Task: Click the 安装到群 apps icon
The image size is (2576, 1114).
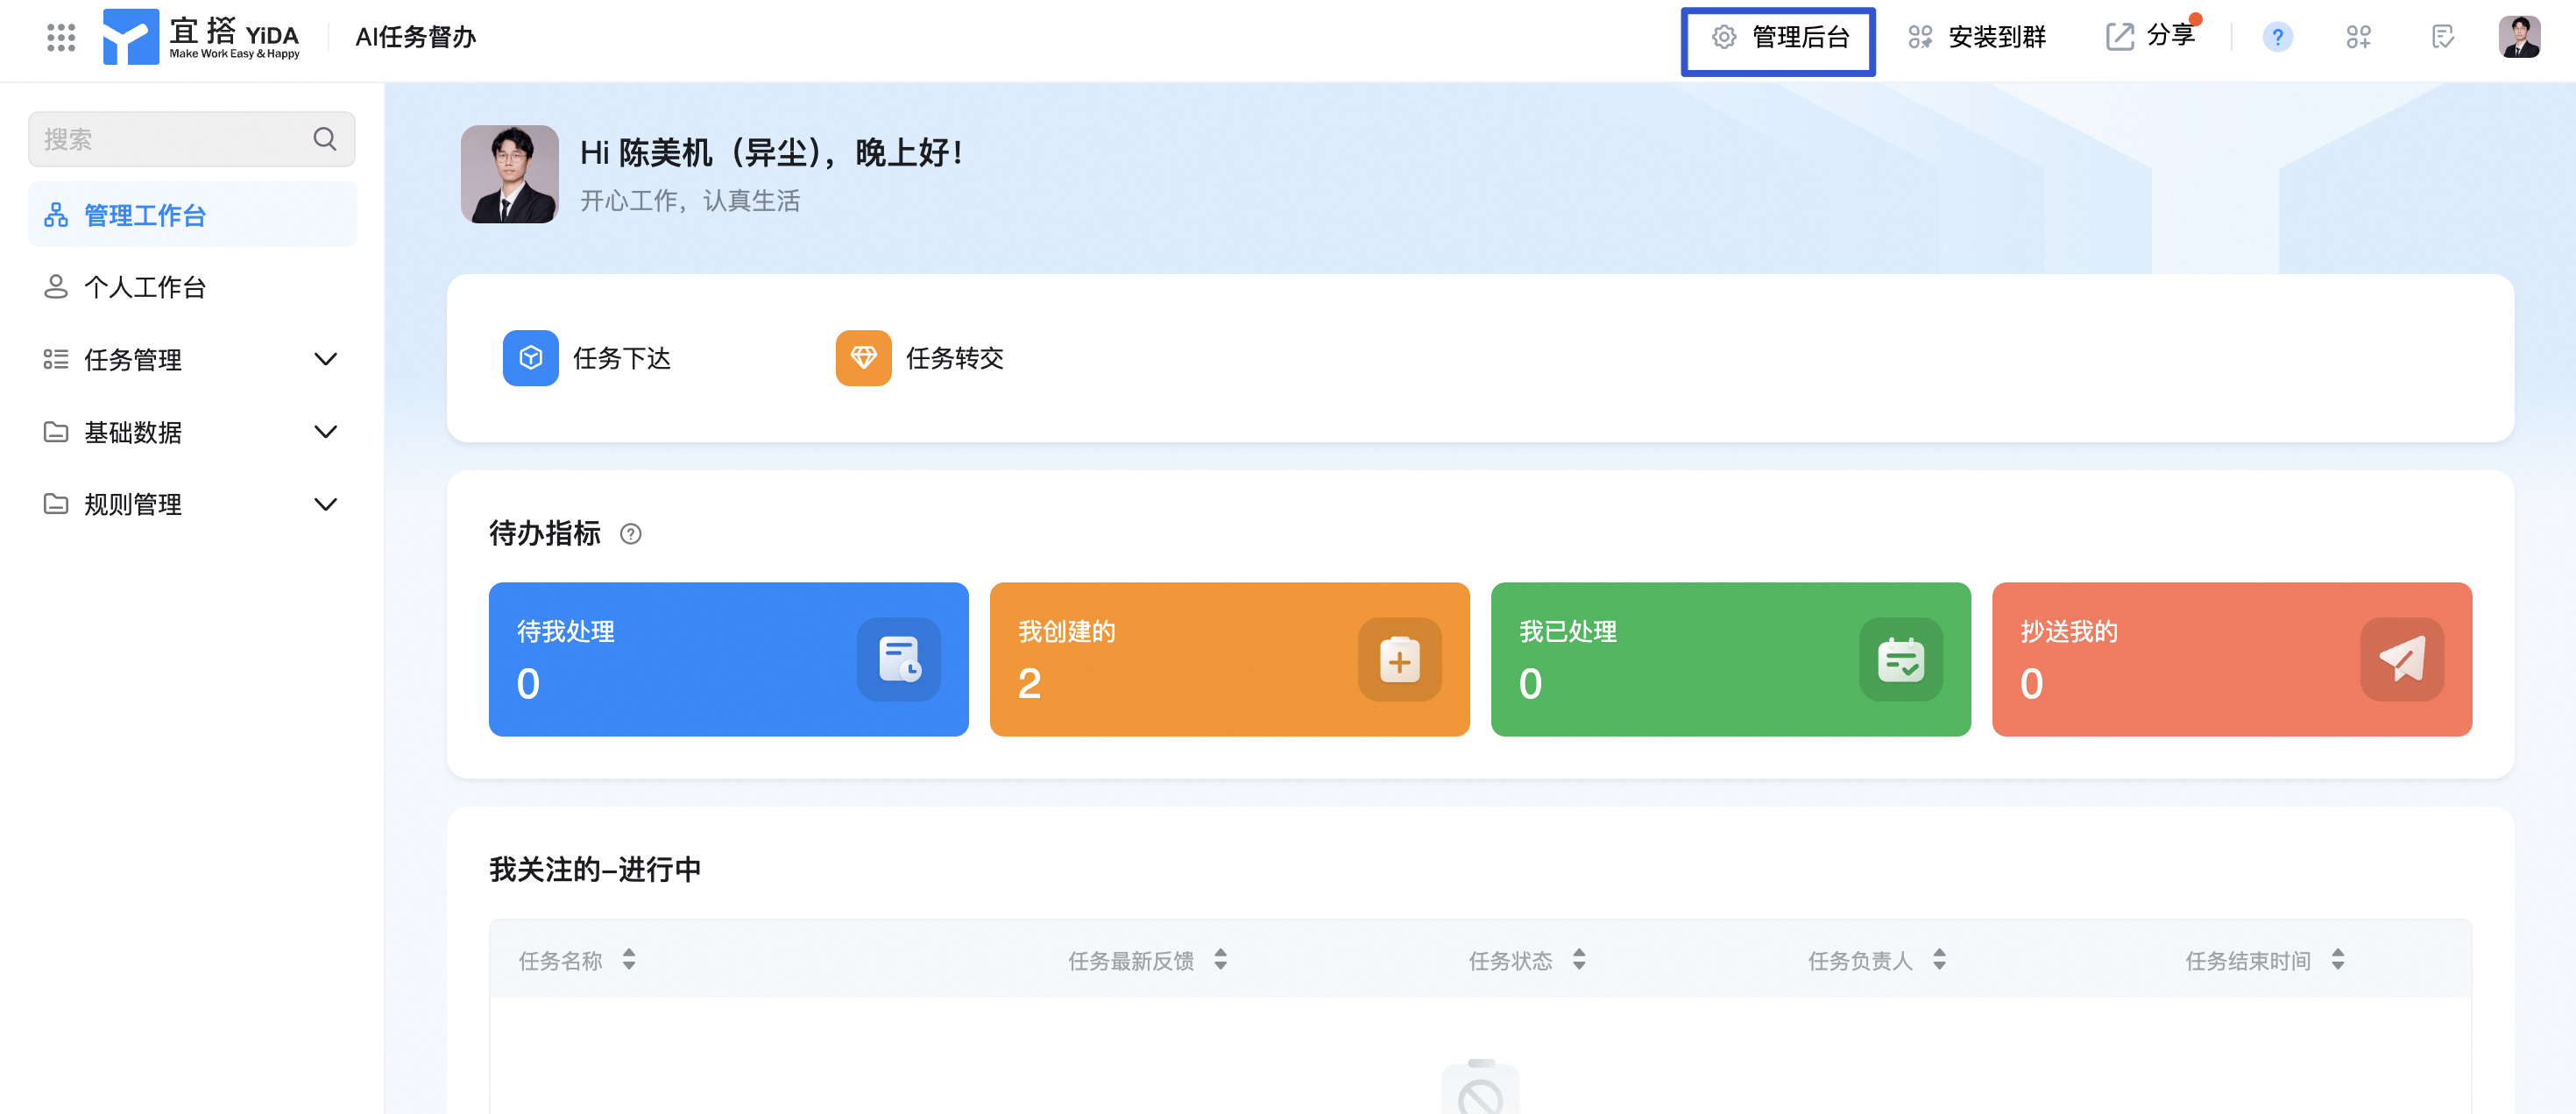Action: pos(1919,37)
